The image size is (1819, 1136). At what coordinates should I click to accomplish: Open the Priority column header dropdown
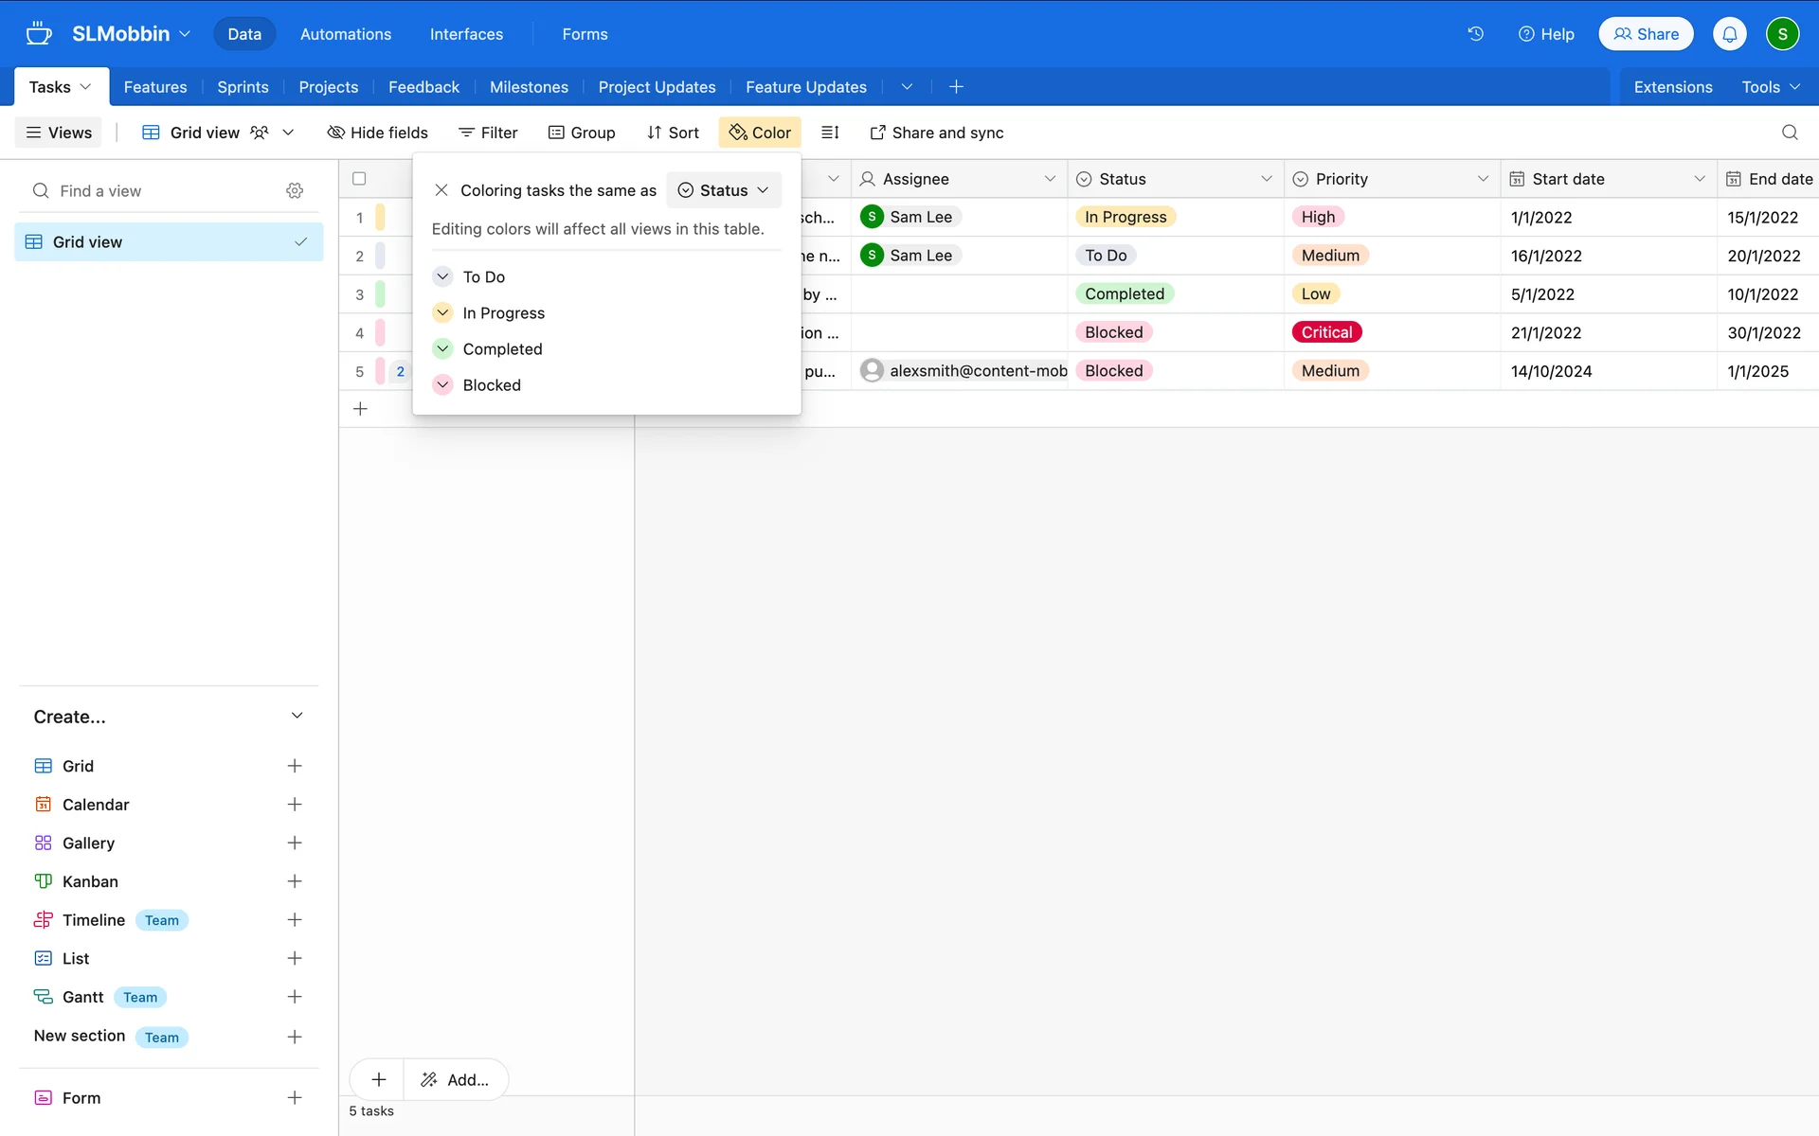pos(1483,179)
